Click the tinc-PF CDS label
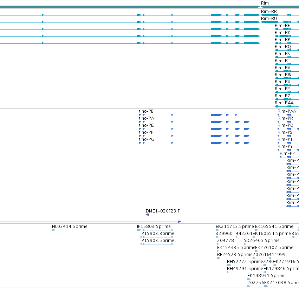Viewport: 299px width, 288px height. [x=146, y=132]
